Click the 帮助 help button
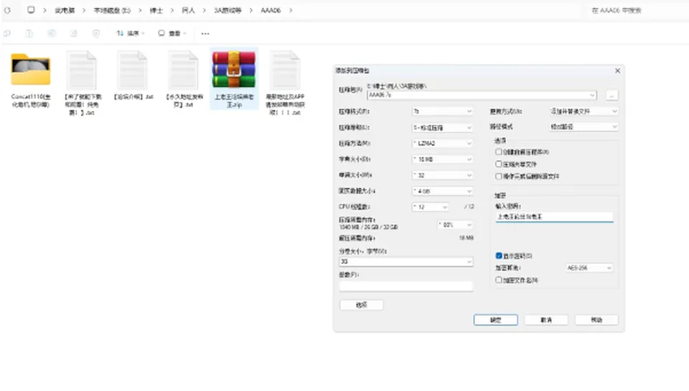The height and width of the screenshot is (391, 689). pyautogui.click(x=596, y=320)
